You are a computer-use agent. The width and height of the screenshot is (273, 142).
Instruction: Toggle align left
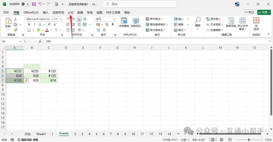click(68, 24)
